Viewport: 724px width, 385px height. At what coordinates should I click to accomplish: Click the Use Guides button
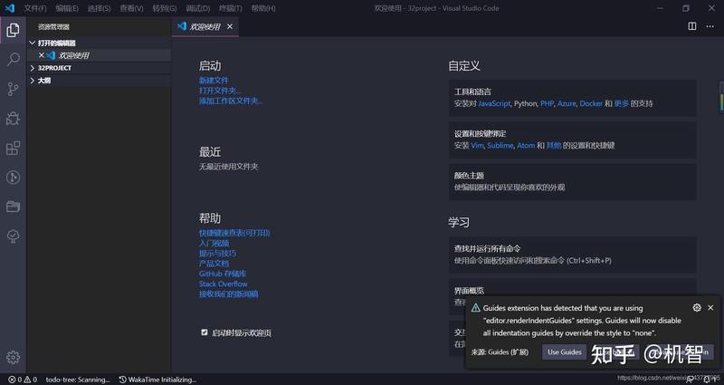click(564, 352)
